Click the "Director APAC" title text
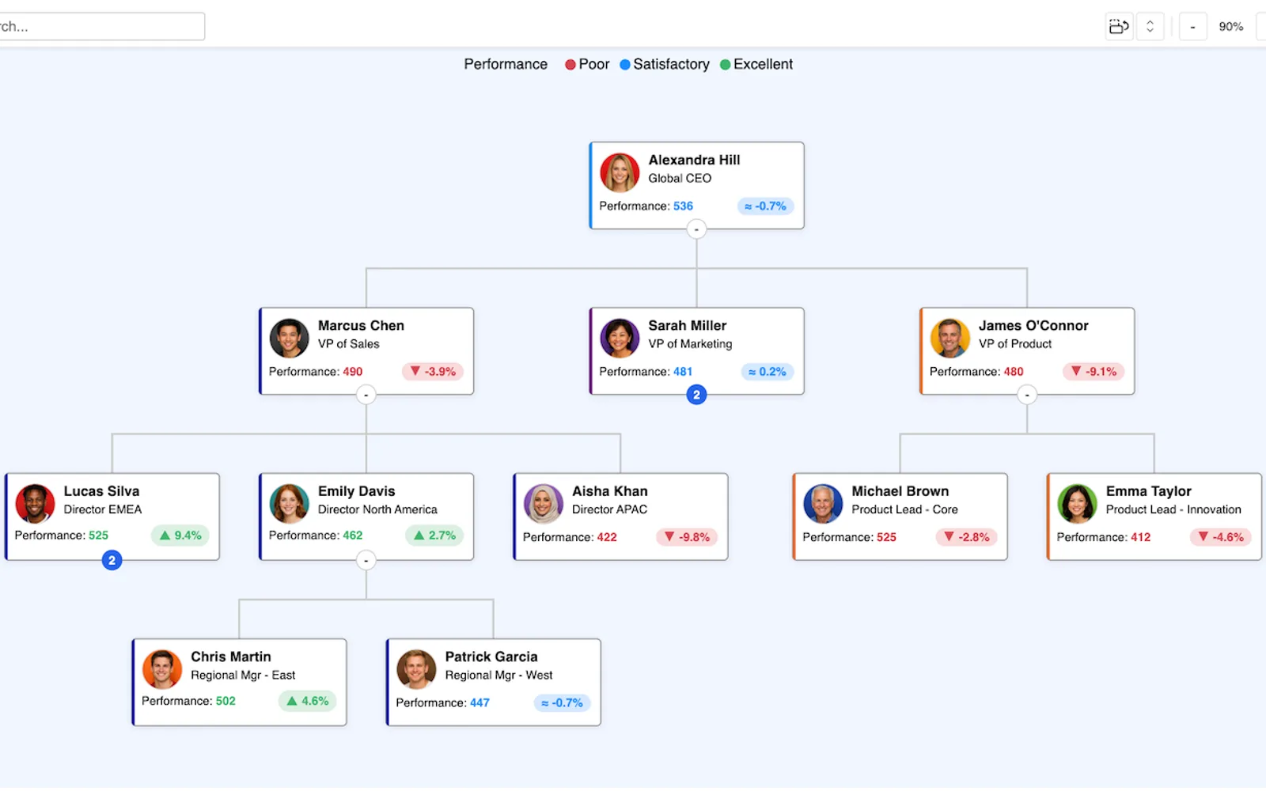Viewport: 1266px width, 791px height. tap(609, 509)
